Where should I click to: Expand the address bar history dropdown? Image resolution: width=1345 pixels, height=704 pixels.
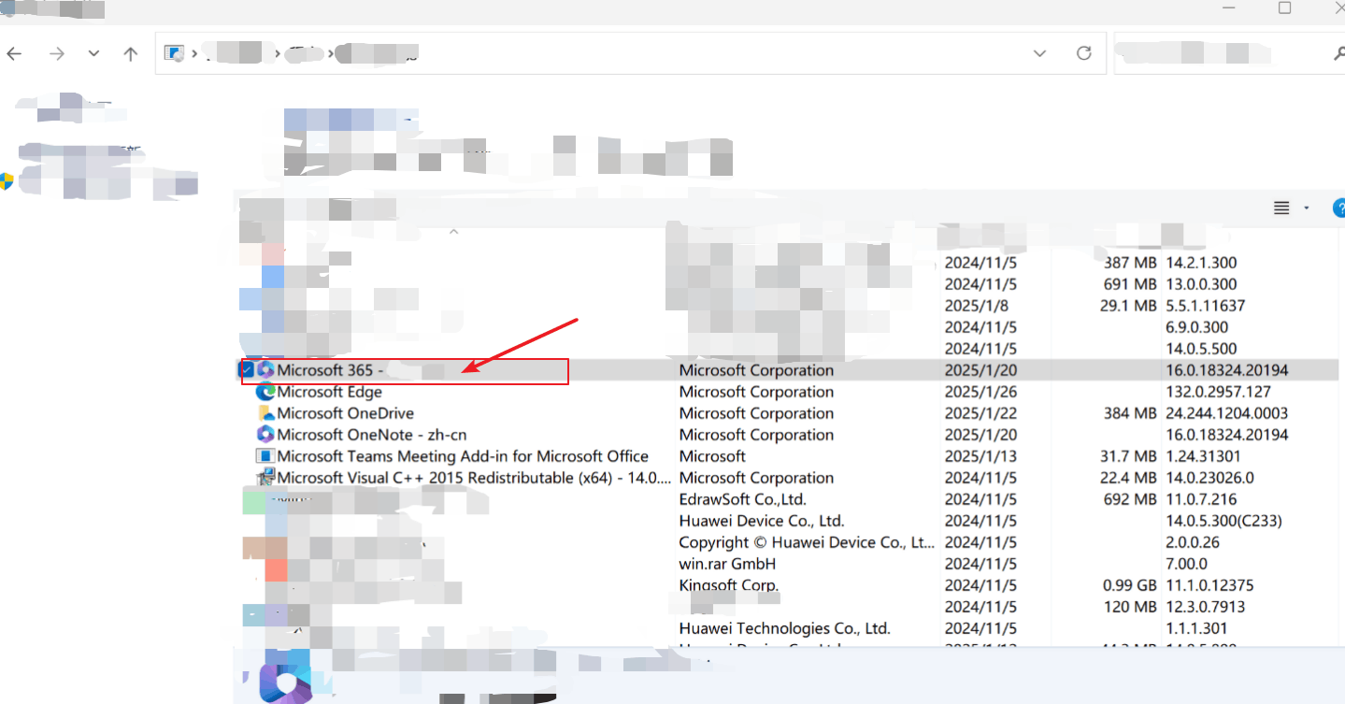1039,53
